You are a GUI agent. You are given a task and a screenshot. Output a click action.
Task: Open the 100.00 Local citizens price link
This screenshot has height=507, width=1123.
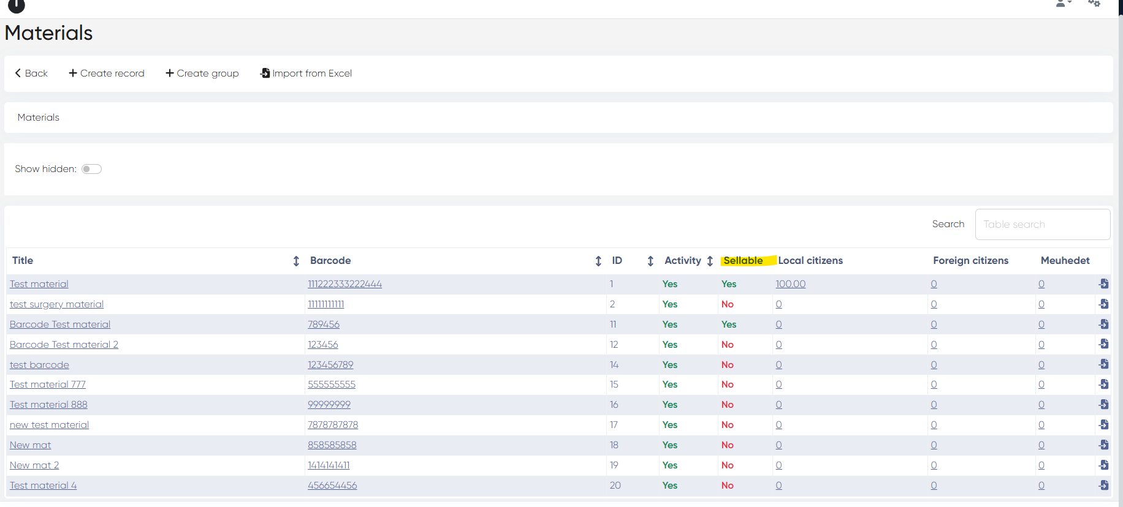point(790,284)
